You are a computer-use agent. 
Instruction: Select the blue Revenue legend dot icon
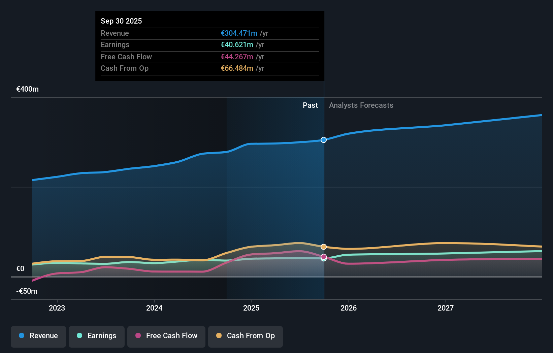click(x=21, y=336)
